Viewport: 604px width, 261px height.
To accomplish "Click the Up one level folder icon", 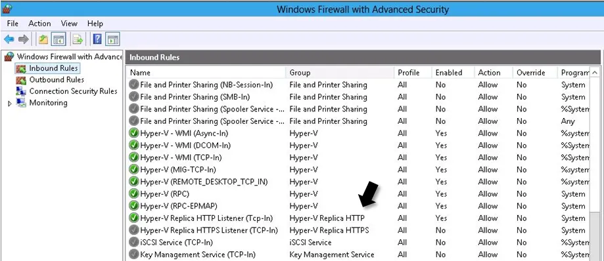I will click(43, 39).
